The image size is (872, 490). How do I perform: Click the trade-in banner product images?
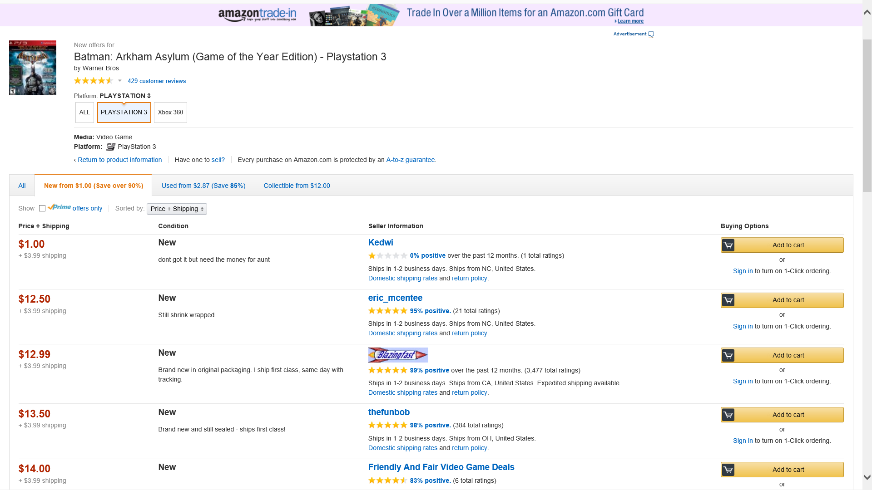pos(354,15)
